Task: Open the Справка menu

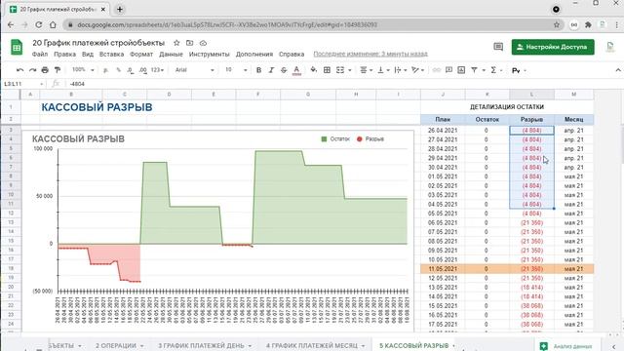Action: (x=292, y=55)
